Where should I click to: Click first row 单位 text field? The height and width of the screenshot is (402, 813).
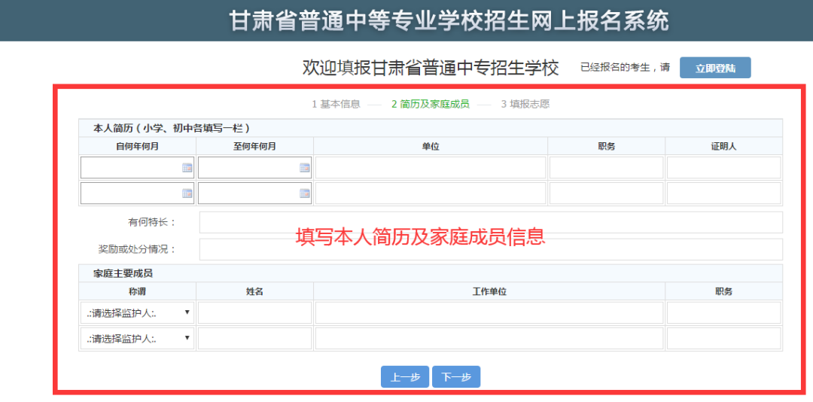click(430, 168)
